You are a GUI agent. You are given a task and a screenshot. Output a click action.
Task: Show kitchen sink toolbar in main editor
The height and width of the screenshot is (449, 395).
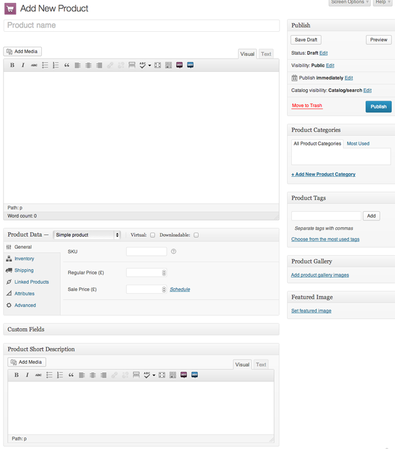169,65
